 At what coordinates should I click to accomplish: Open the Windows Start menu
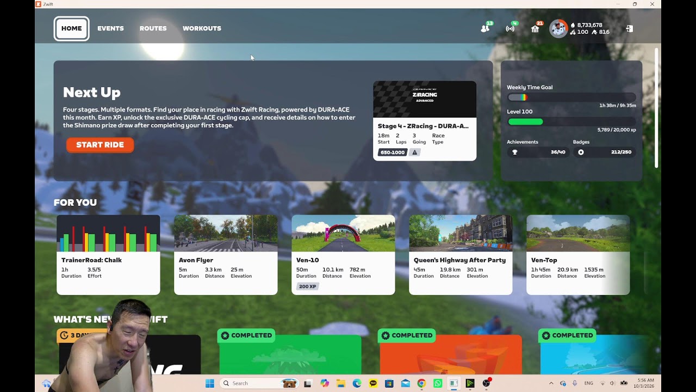[x=209, y=383]
